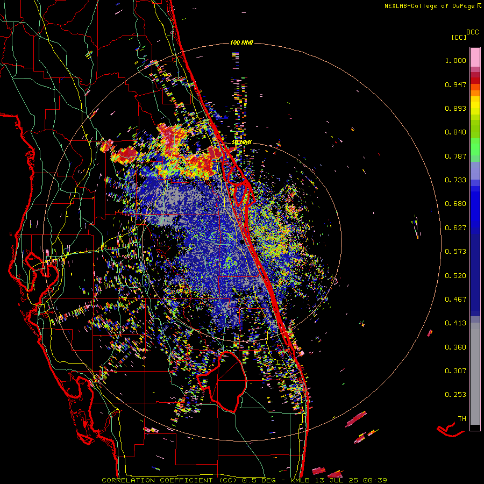Click the 0.360 scale value
Viewport: 484px width, 484px height.
pos(455,347)
